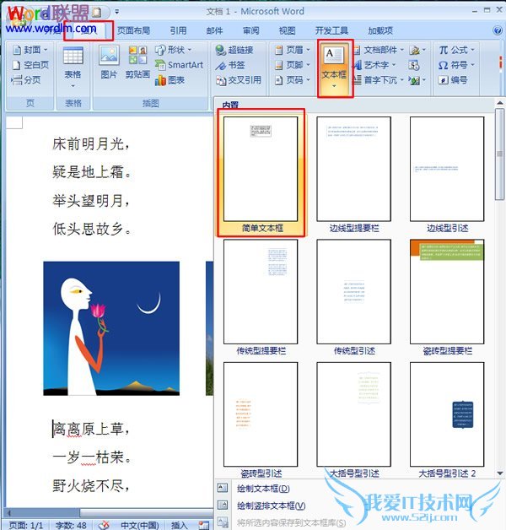
Task: Insert a blank page (空白页)
Action: pyautogui.click(x=31, y=65)
